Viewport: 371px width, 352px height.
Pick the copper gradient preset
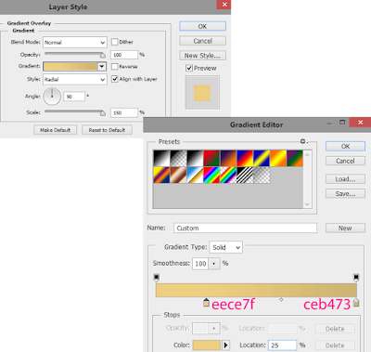pyautogui.click(x=178, y=175)
